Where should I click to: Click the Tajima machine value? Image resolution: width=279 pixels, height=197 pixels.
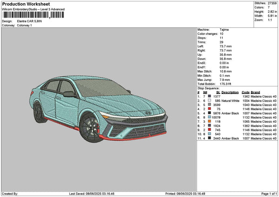point(224,29)
